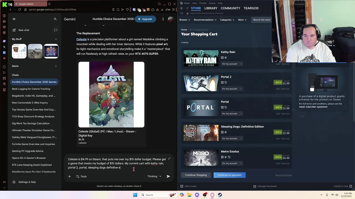
Task: Click Continue Shopping in Steam cart
Action: 196,175
